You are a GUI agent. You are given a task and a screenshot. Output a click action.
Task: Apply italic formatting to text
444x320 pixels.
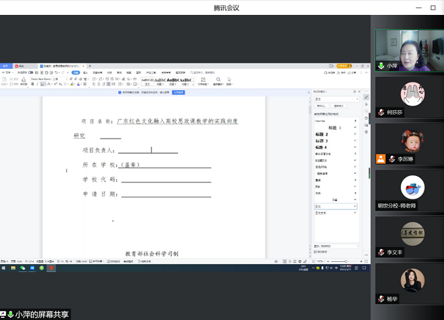pos(38,85)
